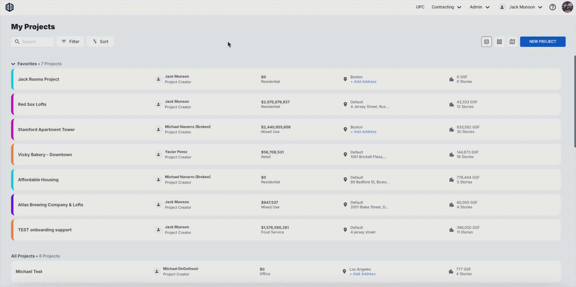Screen dimensions: 576x287
Task: Open the help question mark icon
Action: 553,7
